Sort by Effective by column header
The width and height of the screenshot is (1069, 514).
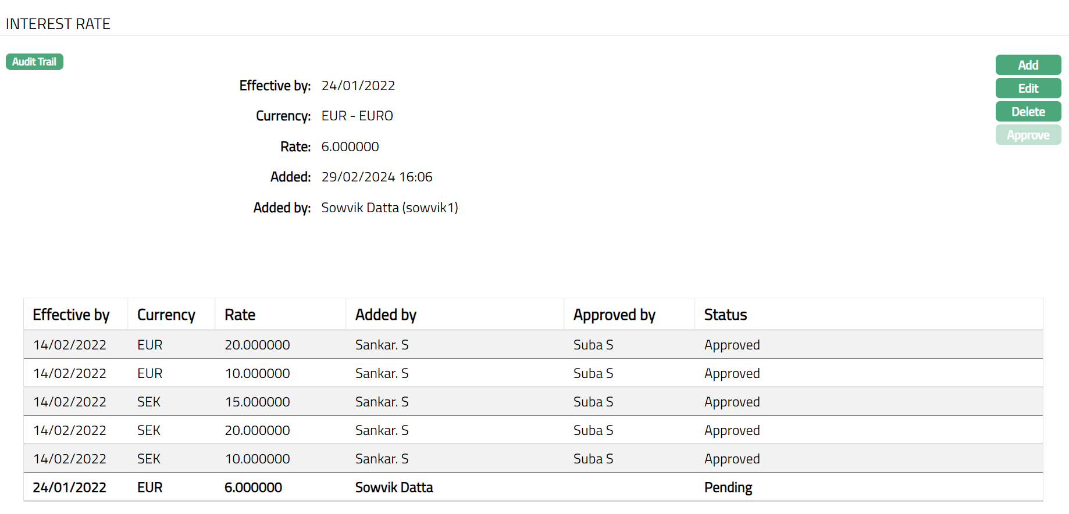[71, 315]
